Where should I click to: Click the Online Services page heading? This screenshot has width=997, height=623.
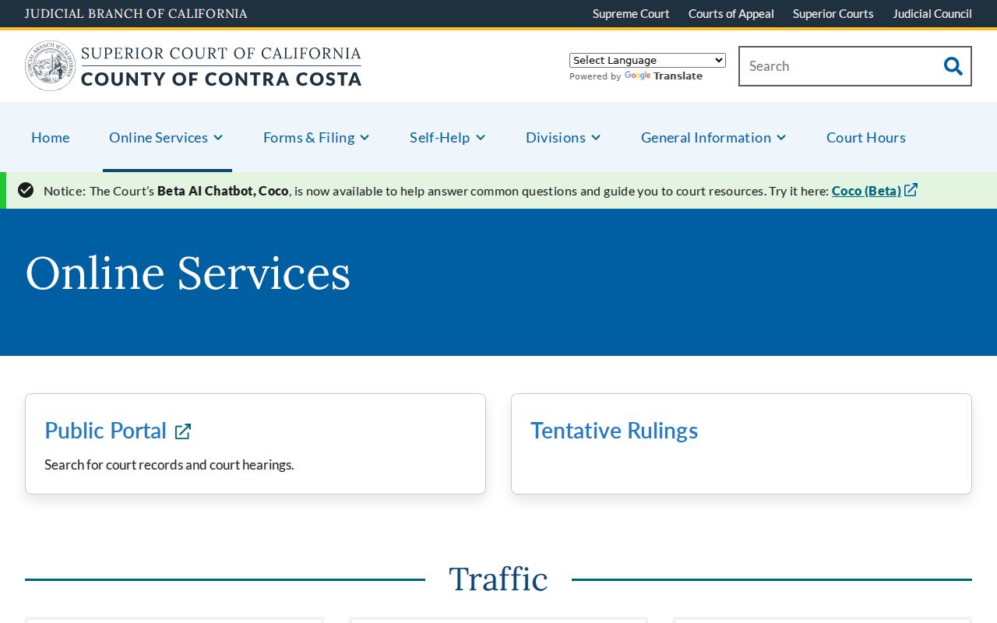[x=188, y=273]
